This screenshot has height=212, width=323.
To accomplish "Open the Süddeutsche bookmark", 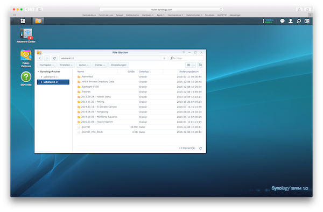I will tap(132, 15).
